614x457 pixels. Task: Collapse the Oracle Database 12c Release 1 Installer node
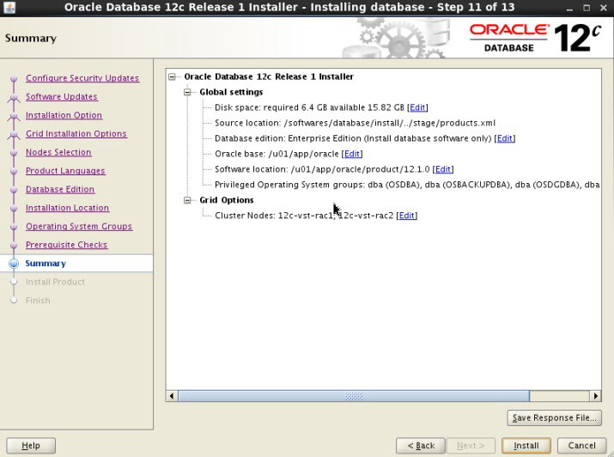tap(172, 76)
